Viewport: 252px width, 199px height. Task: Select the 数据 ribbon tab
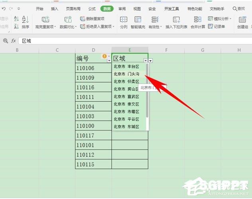[x=107, y=9]
